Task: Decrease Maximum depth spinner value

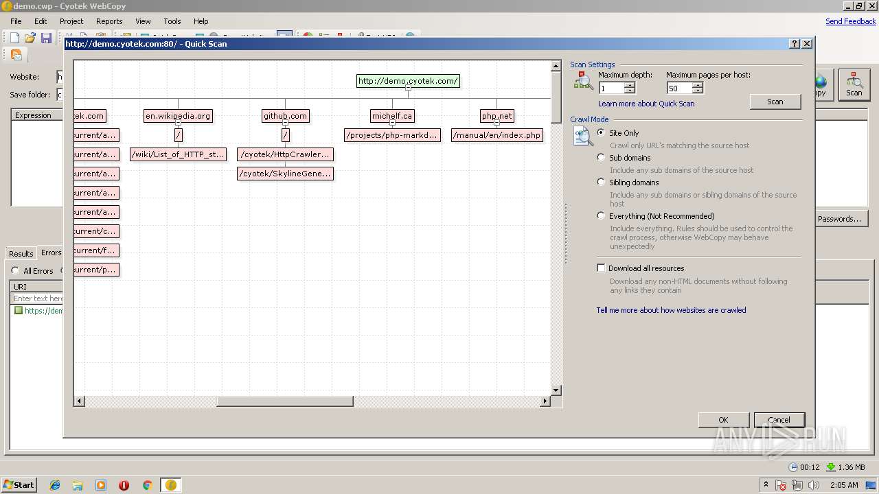Action: tap(630, 91)
